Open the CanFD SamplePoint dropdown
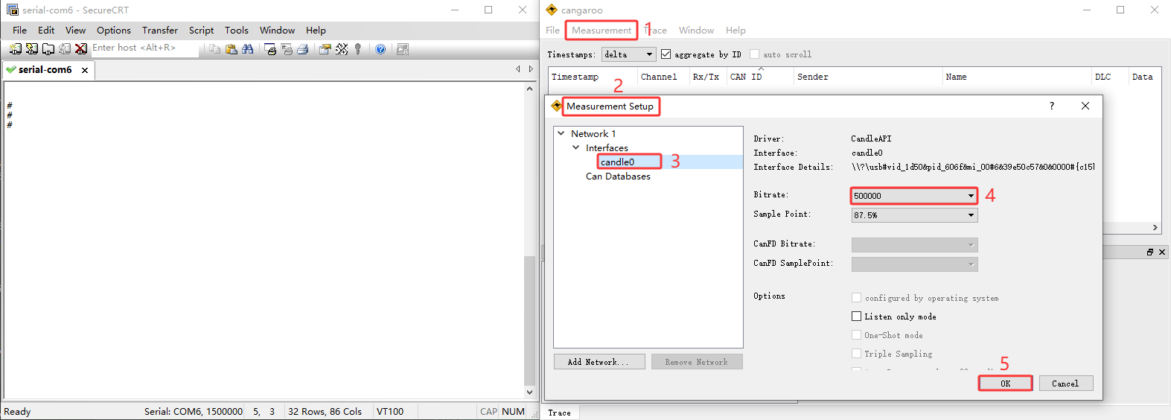 pyautogui.click(x=914, y=264)
